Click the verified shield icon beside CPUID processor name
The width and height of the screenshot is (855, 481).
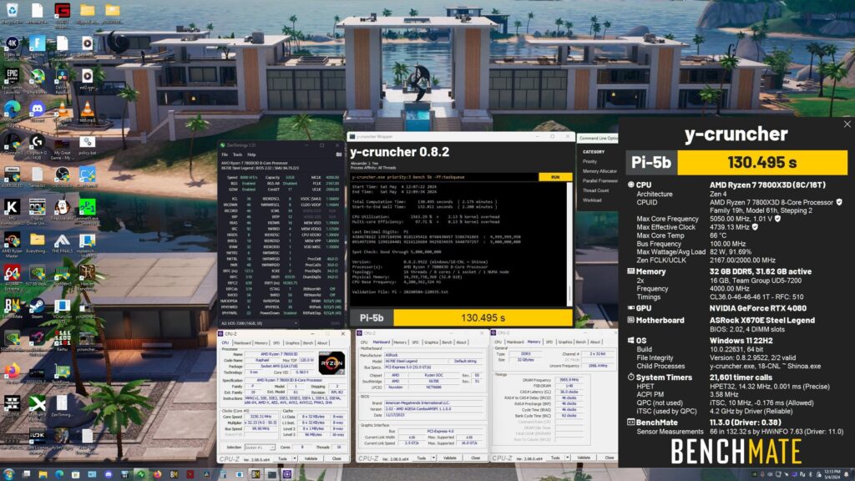click(x=839, y=202)
